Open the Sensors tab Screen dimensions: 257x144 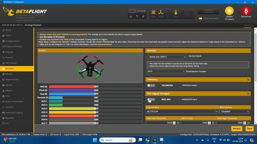point(17,107)
